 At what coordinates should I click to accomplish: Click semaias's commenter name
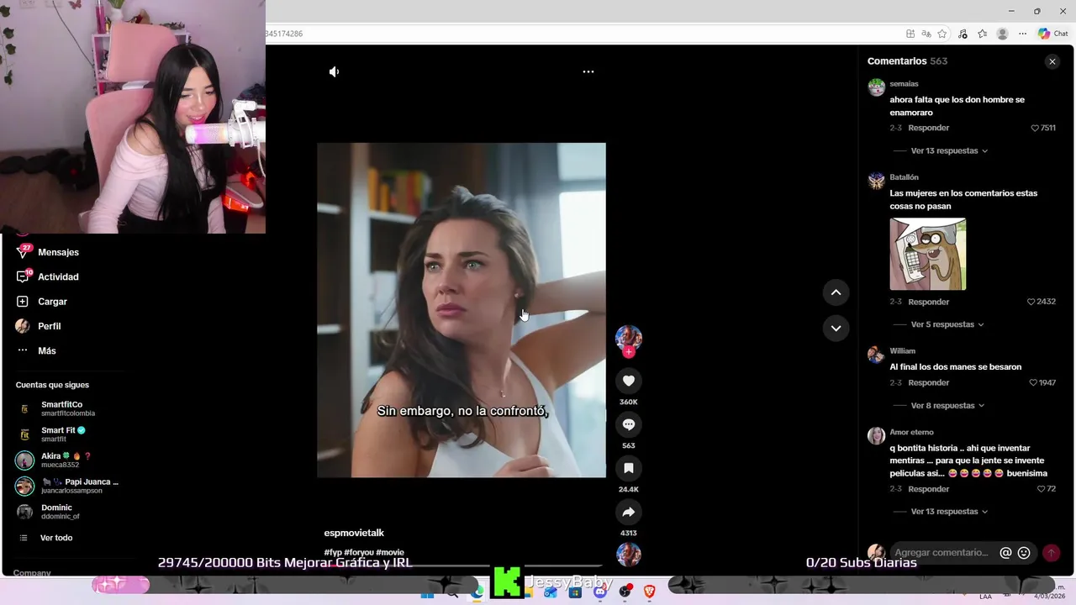tap(904, 84)
